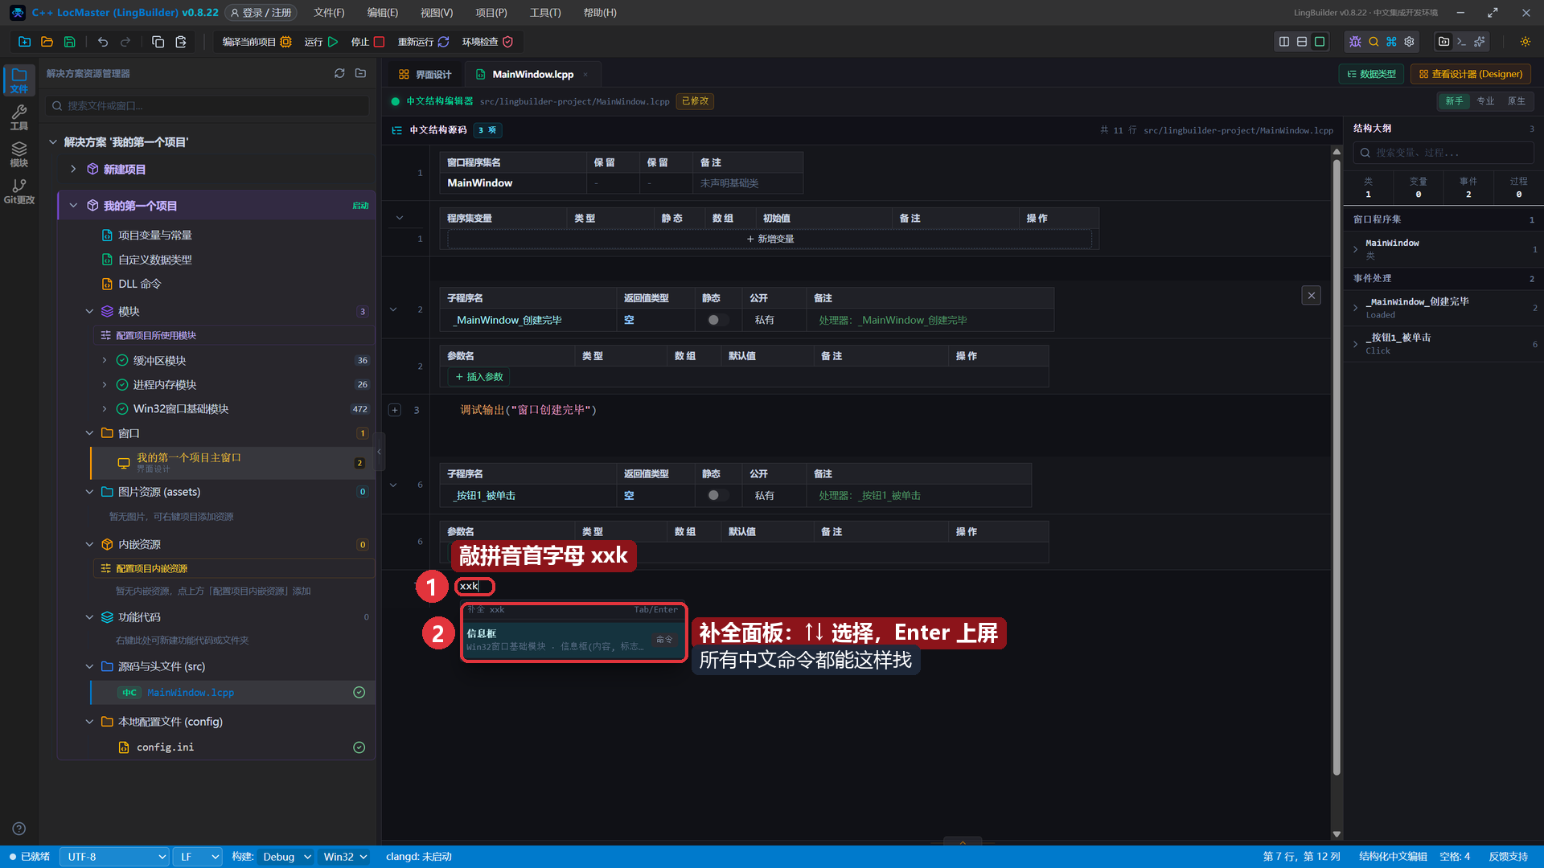Open the LF line ending dropdown
Screen dimensions: 1544x868
point(199,857)
